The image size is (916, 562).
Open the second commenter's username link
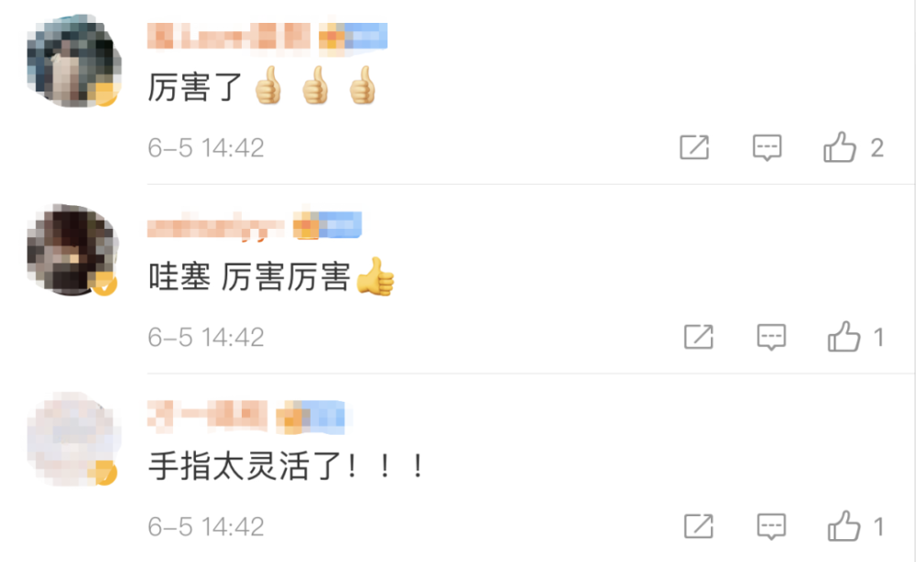pos(215,227)
